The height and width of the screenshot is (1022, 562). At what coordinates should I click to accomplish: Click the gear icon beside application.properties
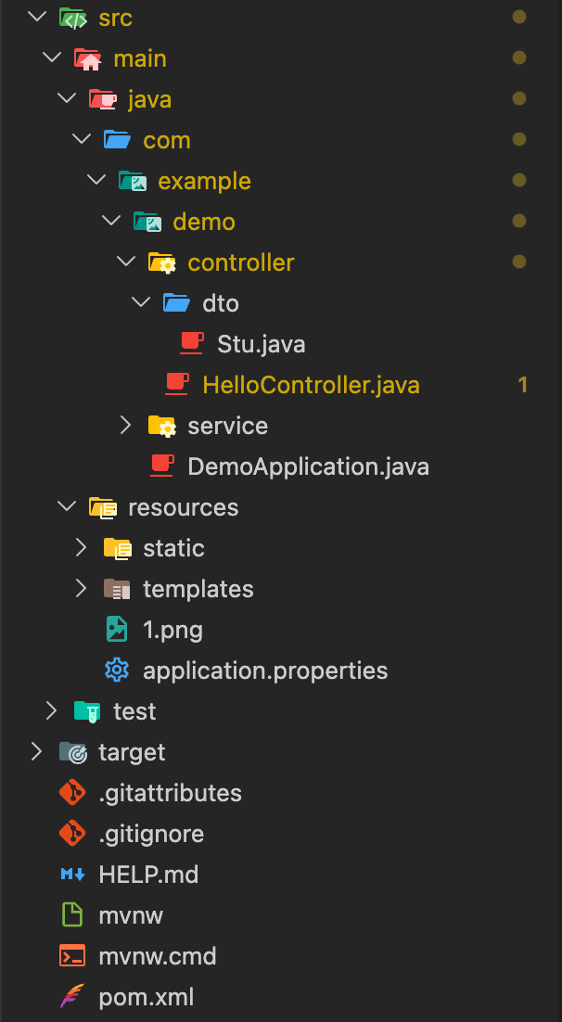117,670
